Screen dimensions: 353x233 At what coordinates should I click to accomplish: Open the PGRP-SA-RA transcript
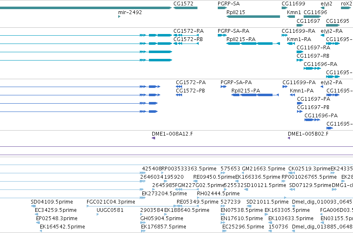pos(222,35)
